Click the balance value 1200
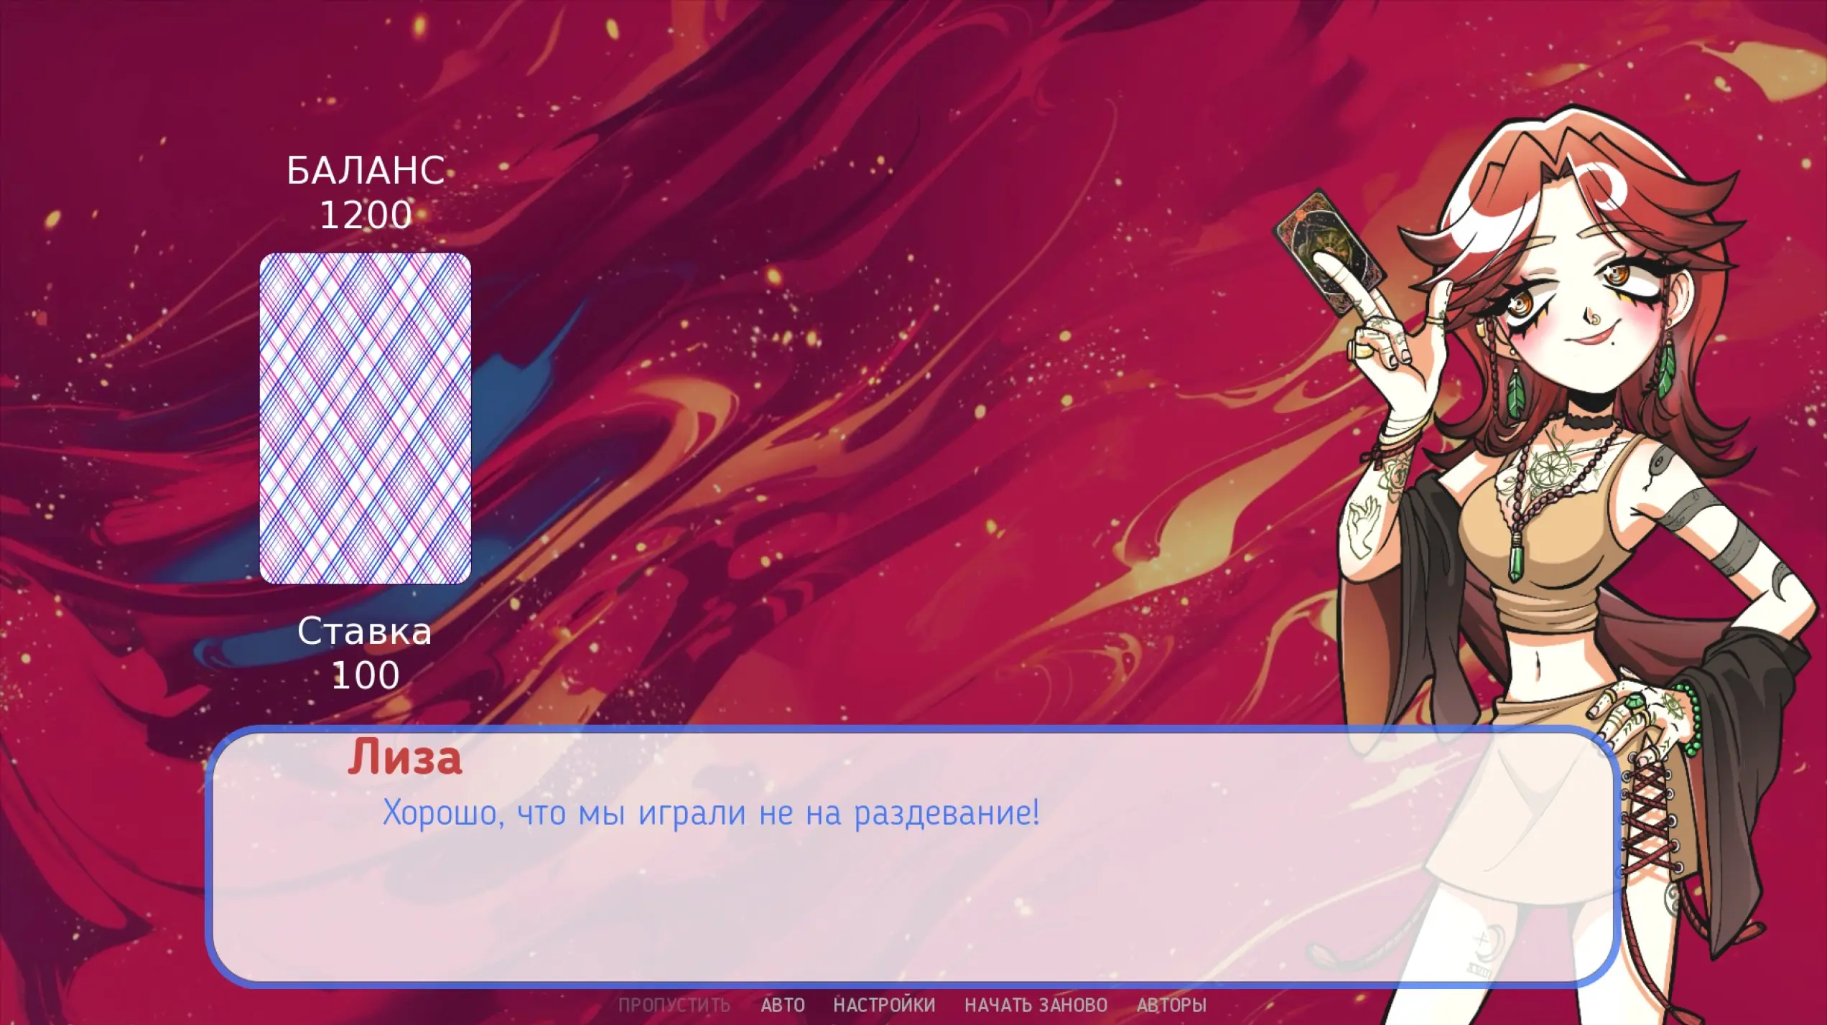This screenshot has width=1827, height=1025. coord(366,215)
